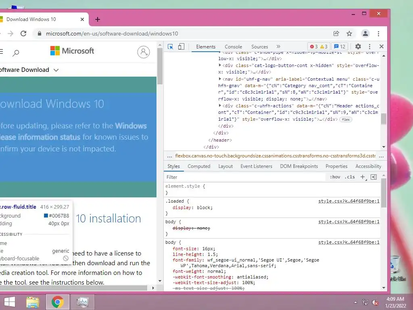Switch to the Elements tab
The width and height of the screenshot is (413, 310).
coord(206,47)
